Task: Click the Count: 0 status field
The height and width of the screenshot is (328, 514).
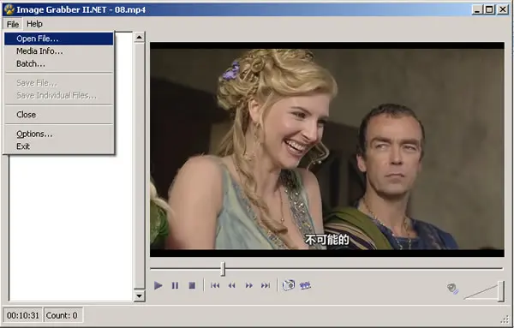Action: click(63, 315)
